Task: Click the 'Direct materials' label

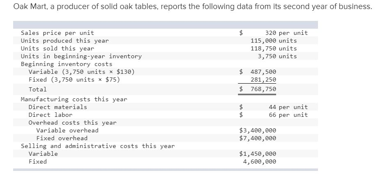Action: [57, 107]
